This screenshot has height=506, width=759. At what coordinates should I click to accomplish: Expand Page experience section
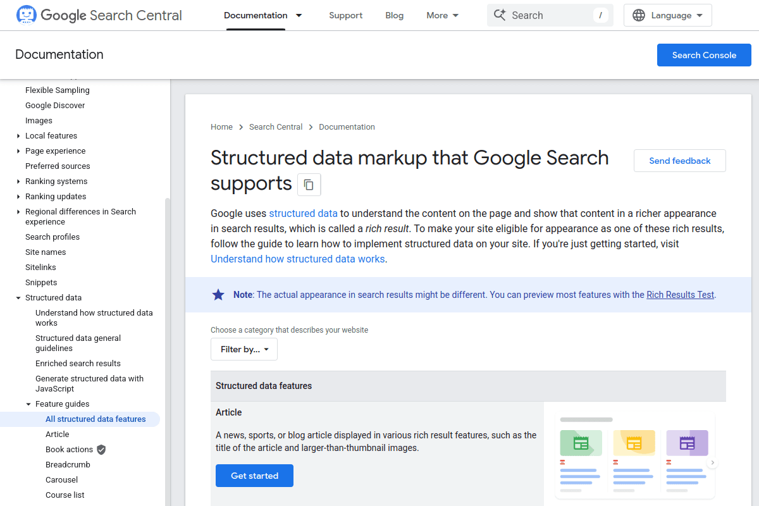(18, 151)
